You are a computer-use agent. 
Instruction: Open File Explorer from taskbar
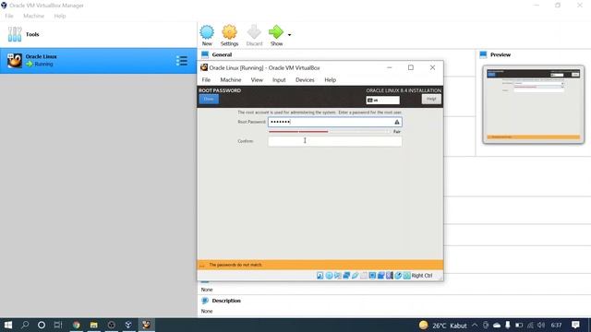[x=94, y=325]
